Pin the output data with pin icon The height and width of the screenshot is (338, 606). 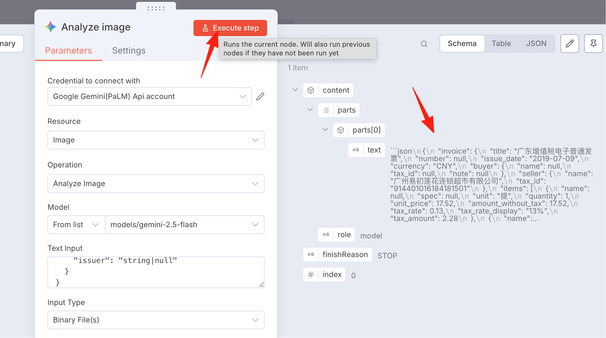593,44
